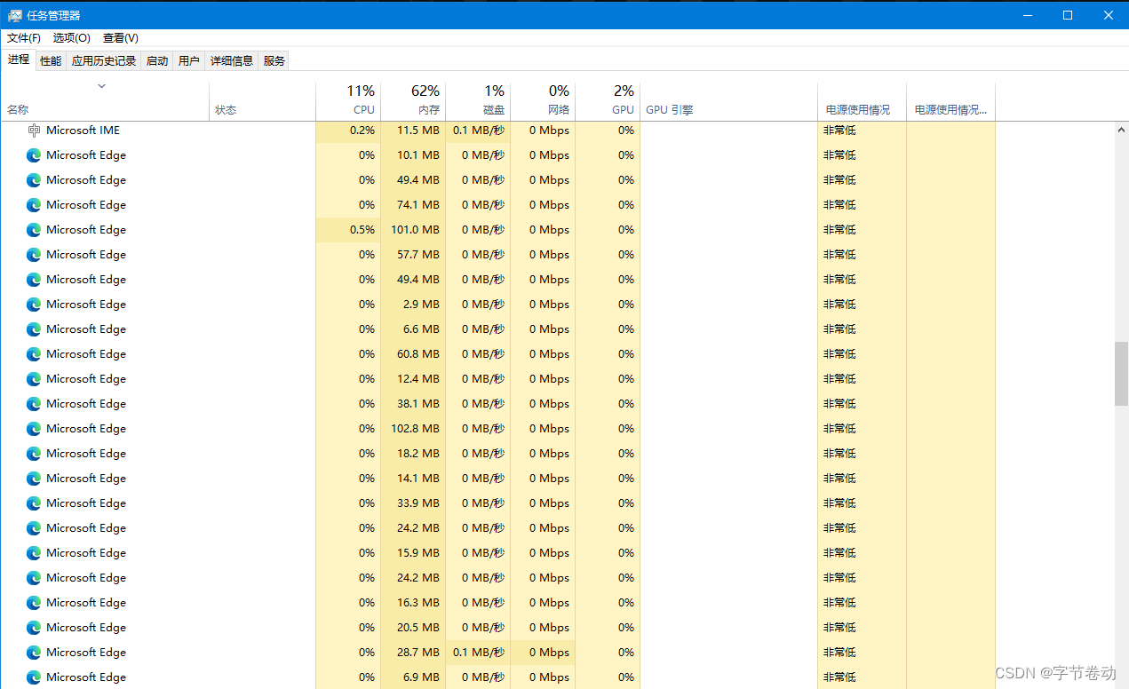Click the 102.8 MB memory value
The height and width of the screenshot is (689, 1129).
[x=415, y=429]
